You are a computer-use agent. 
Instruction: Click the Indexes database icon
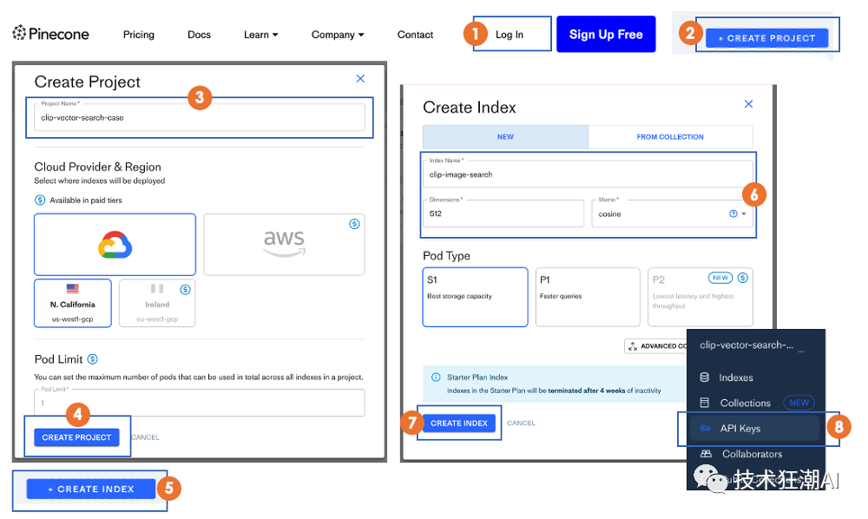pos(704,378)
